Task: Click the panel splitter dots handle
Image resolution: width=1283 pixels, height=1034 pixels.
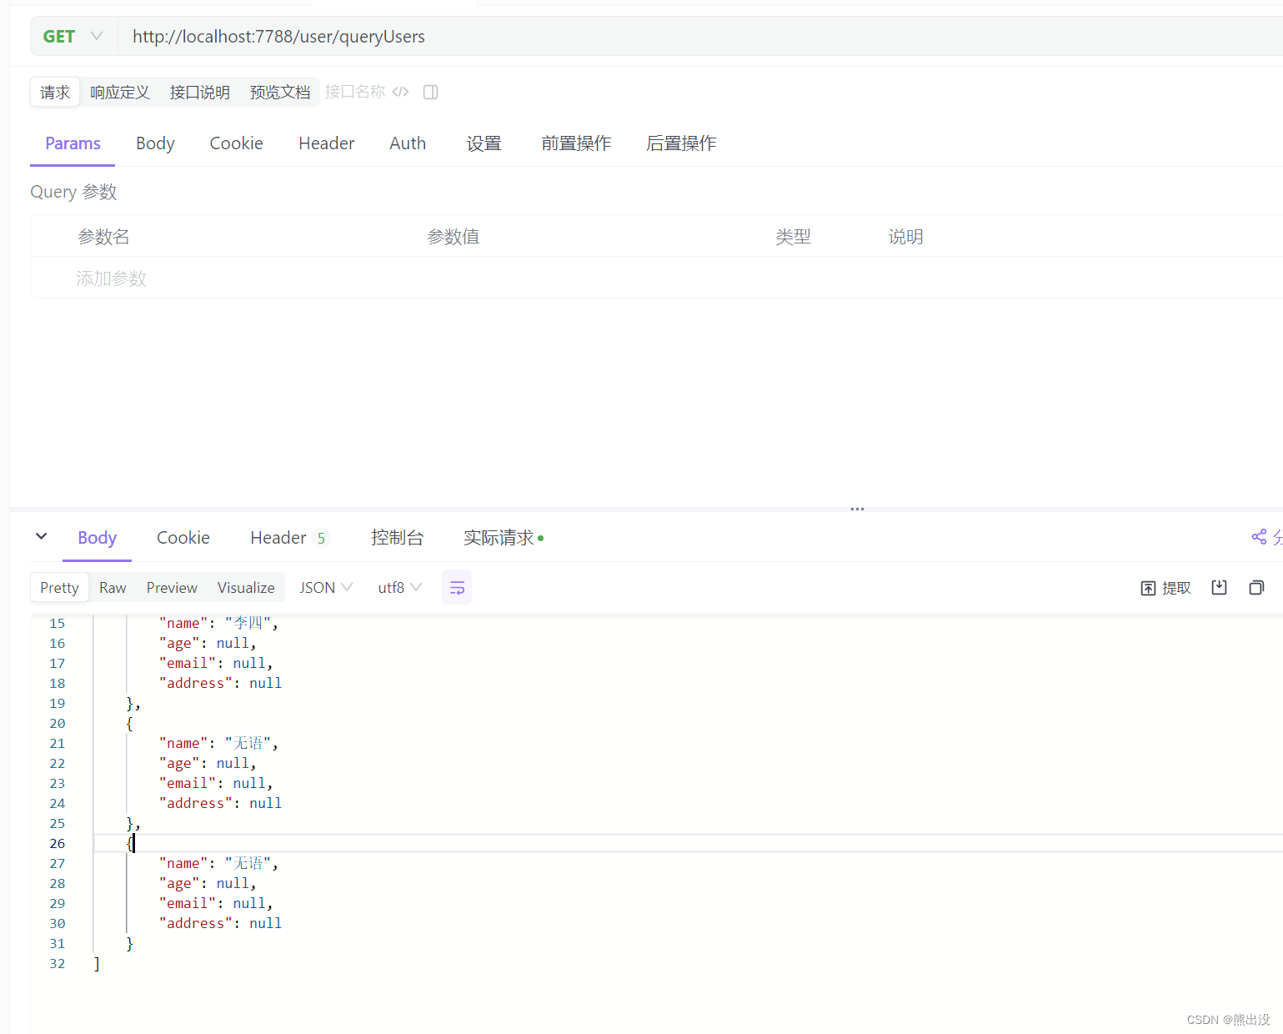Action: [x=857, y=509]
